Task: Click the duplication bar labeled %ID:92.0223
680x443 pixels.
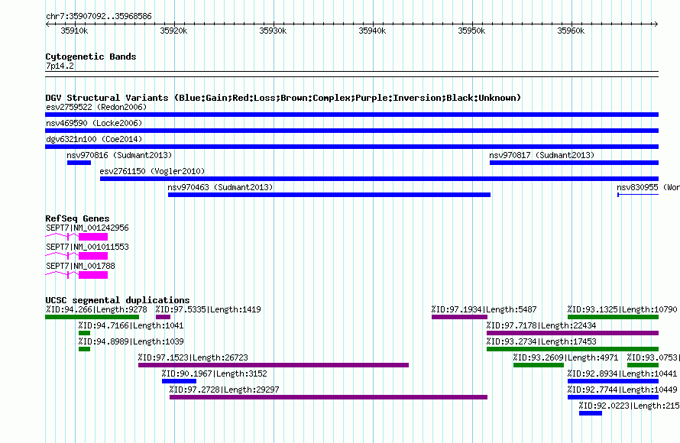Action: [591, 413]
